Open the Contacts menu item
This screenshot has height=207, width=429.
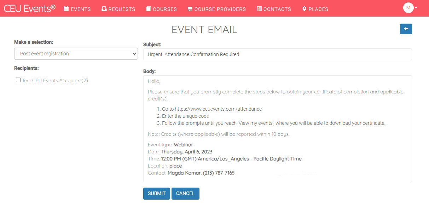274,9
